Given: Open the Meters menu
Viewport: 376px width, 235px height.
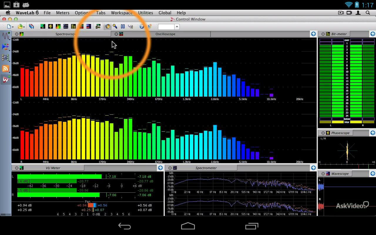Looking at the screenshot, I should [63, 13].
